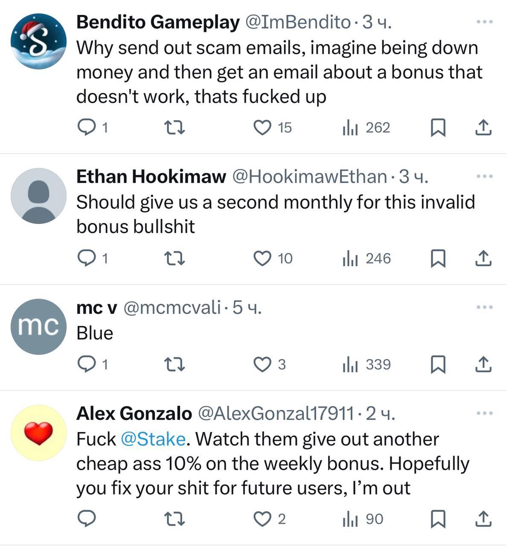Image resolution: width=506 pixels, height=546 pixels.
Task: Open the @ImBendito profile handle
Action: 297,22
